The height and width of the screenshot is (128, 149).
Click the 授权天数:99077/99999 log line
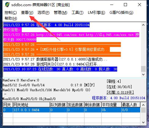(x=20, y=40)
